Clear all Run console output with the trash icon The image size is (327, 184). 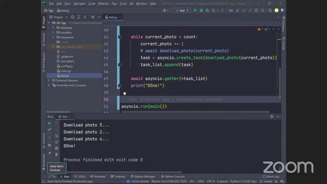56,154
